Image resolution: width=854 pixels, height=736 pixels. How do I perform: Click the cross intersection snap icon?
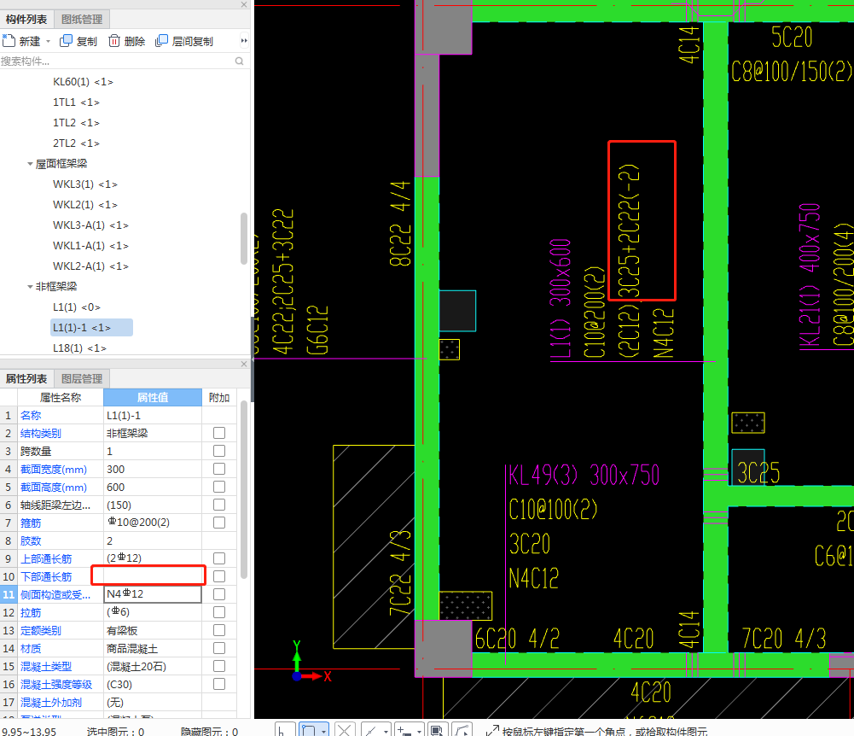(344, 729)
